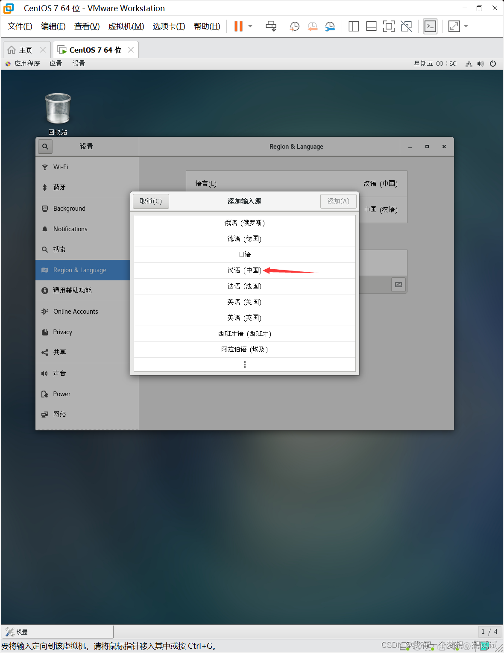Image resolution: width=504 pixels, height=653 pixels.
Task: Click the power icon in GNOME top panel
Action: tap(493, 64)
